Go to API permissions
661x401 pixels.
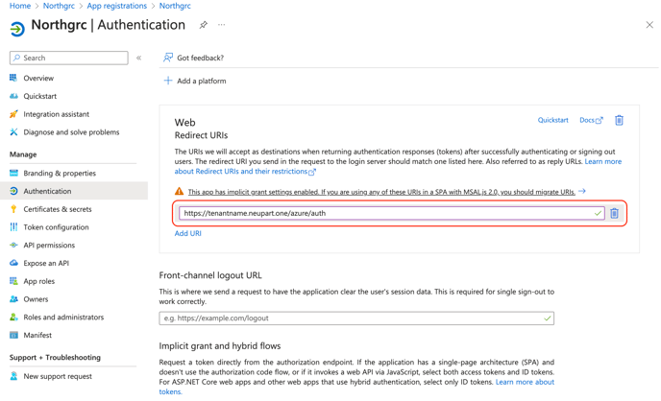(50, 245)
